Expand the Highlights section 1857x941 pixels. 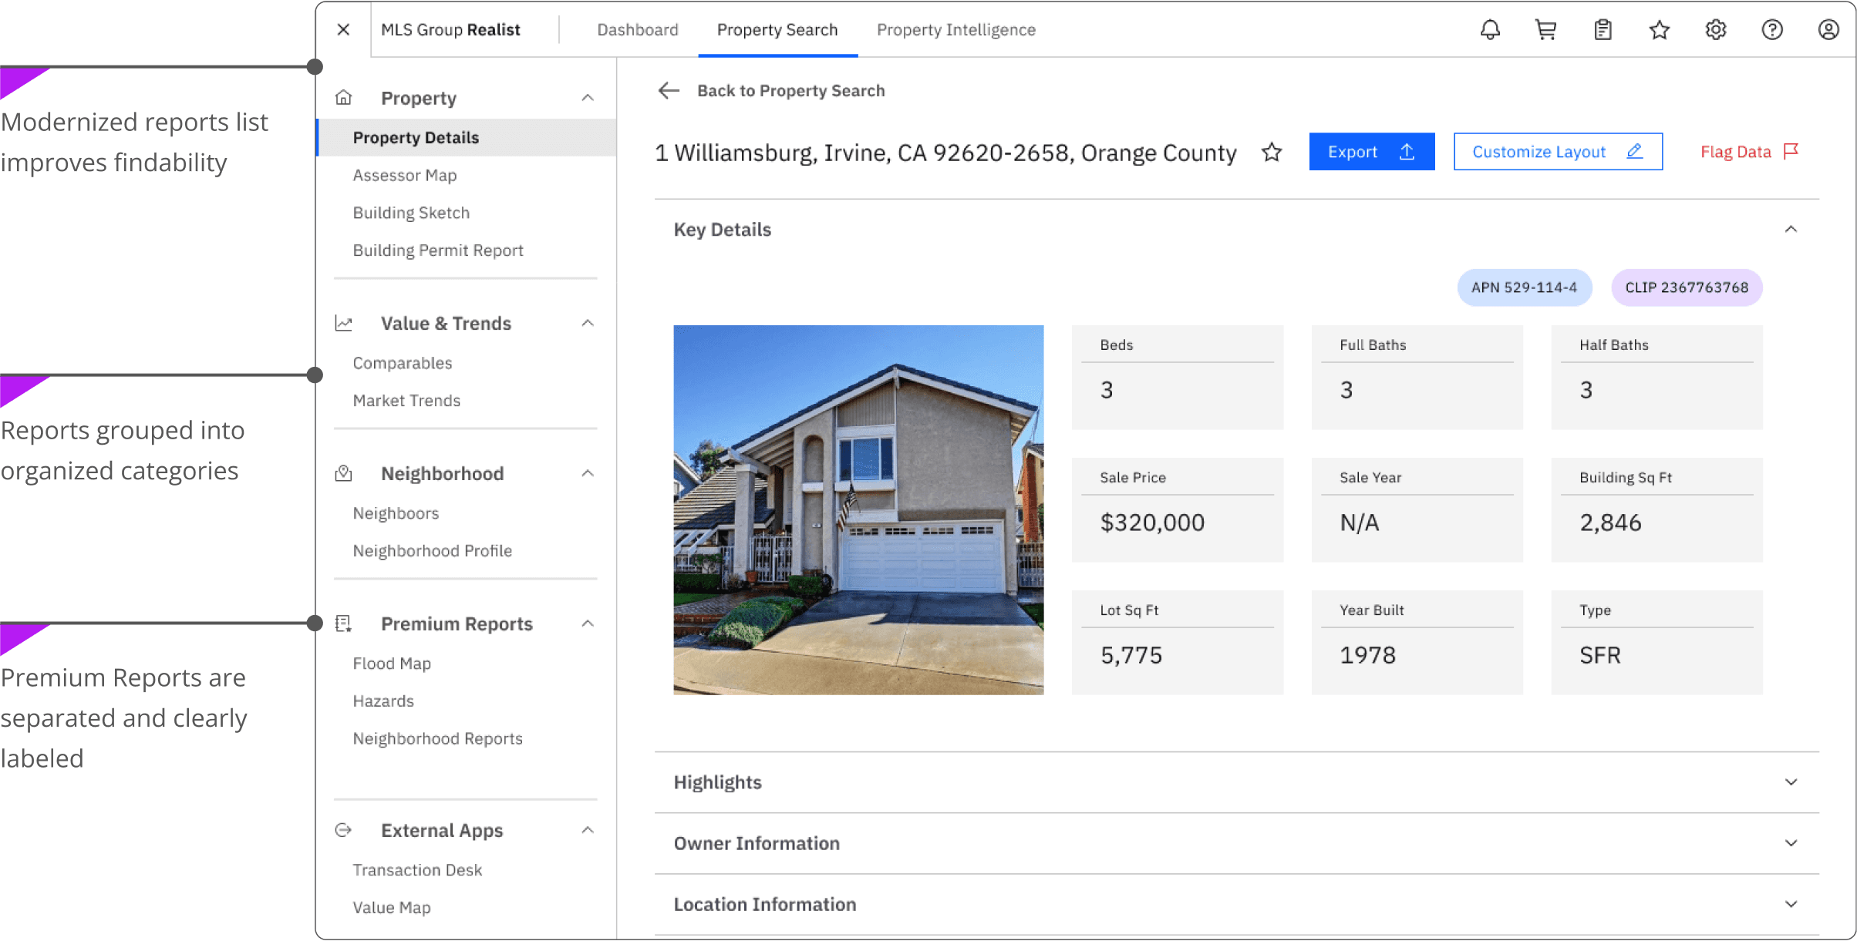[1791, 781]
